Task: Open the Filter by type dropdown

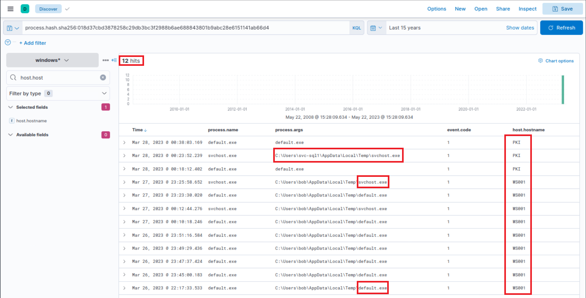Action: 58,93
